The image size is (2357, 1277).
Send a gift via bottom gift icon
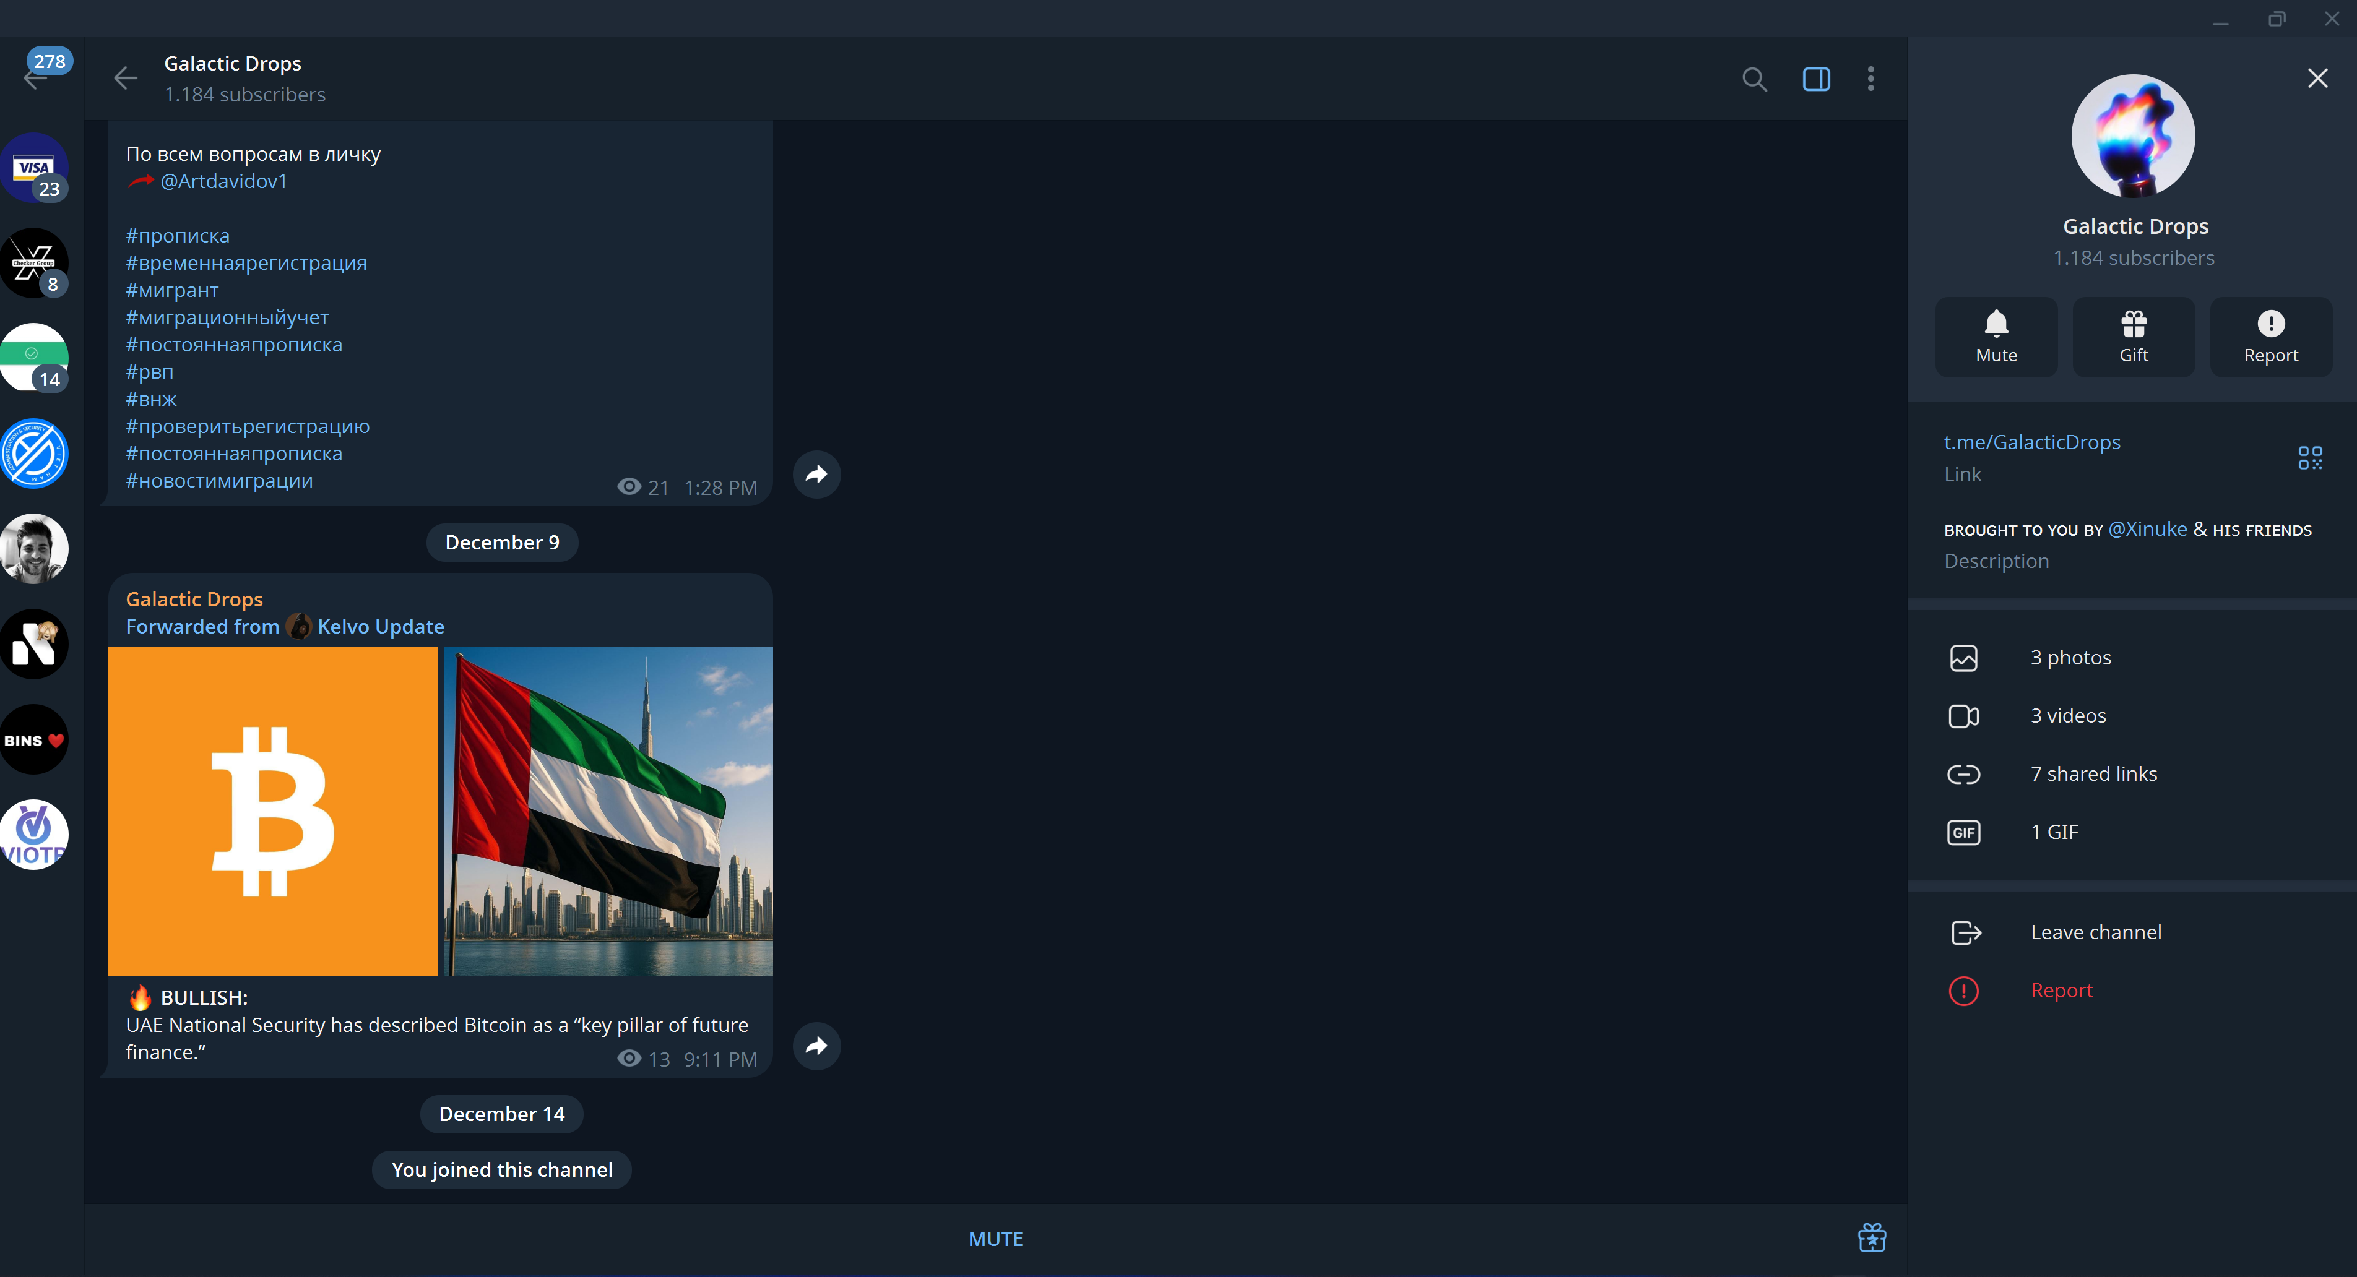coord(1872,1239)
